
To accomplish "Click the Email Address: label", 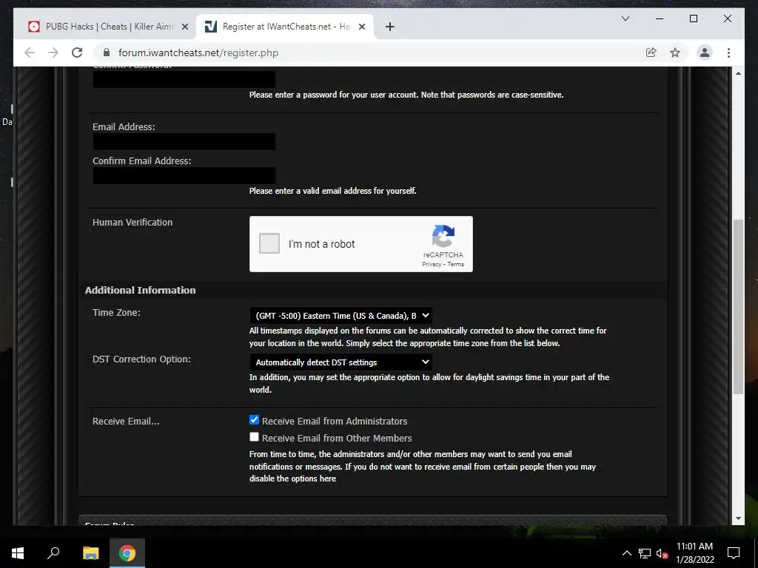I will [124, 126].
